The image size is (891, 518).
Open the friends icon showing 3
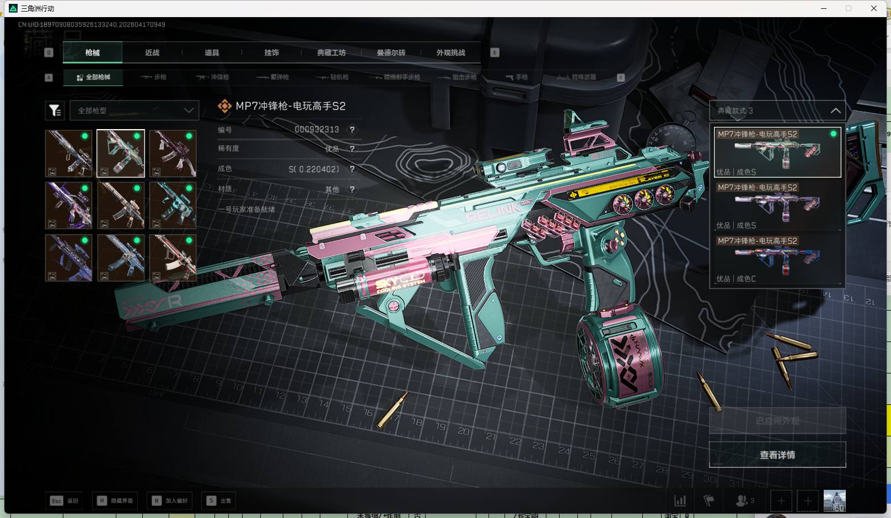pyautogui.click(x=744, y=501)
